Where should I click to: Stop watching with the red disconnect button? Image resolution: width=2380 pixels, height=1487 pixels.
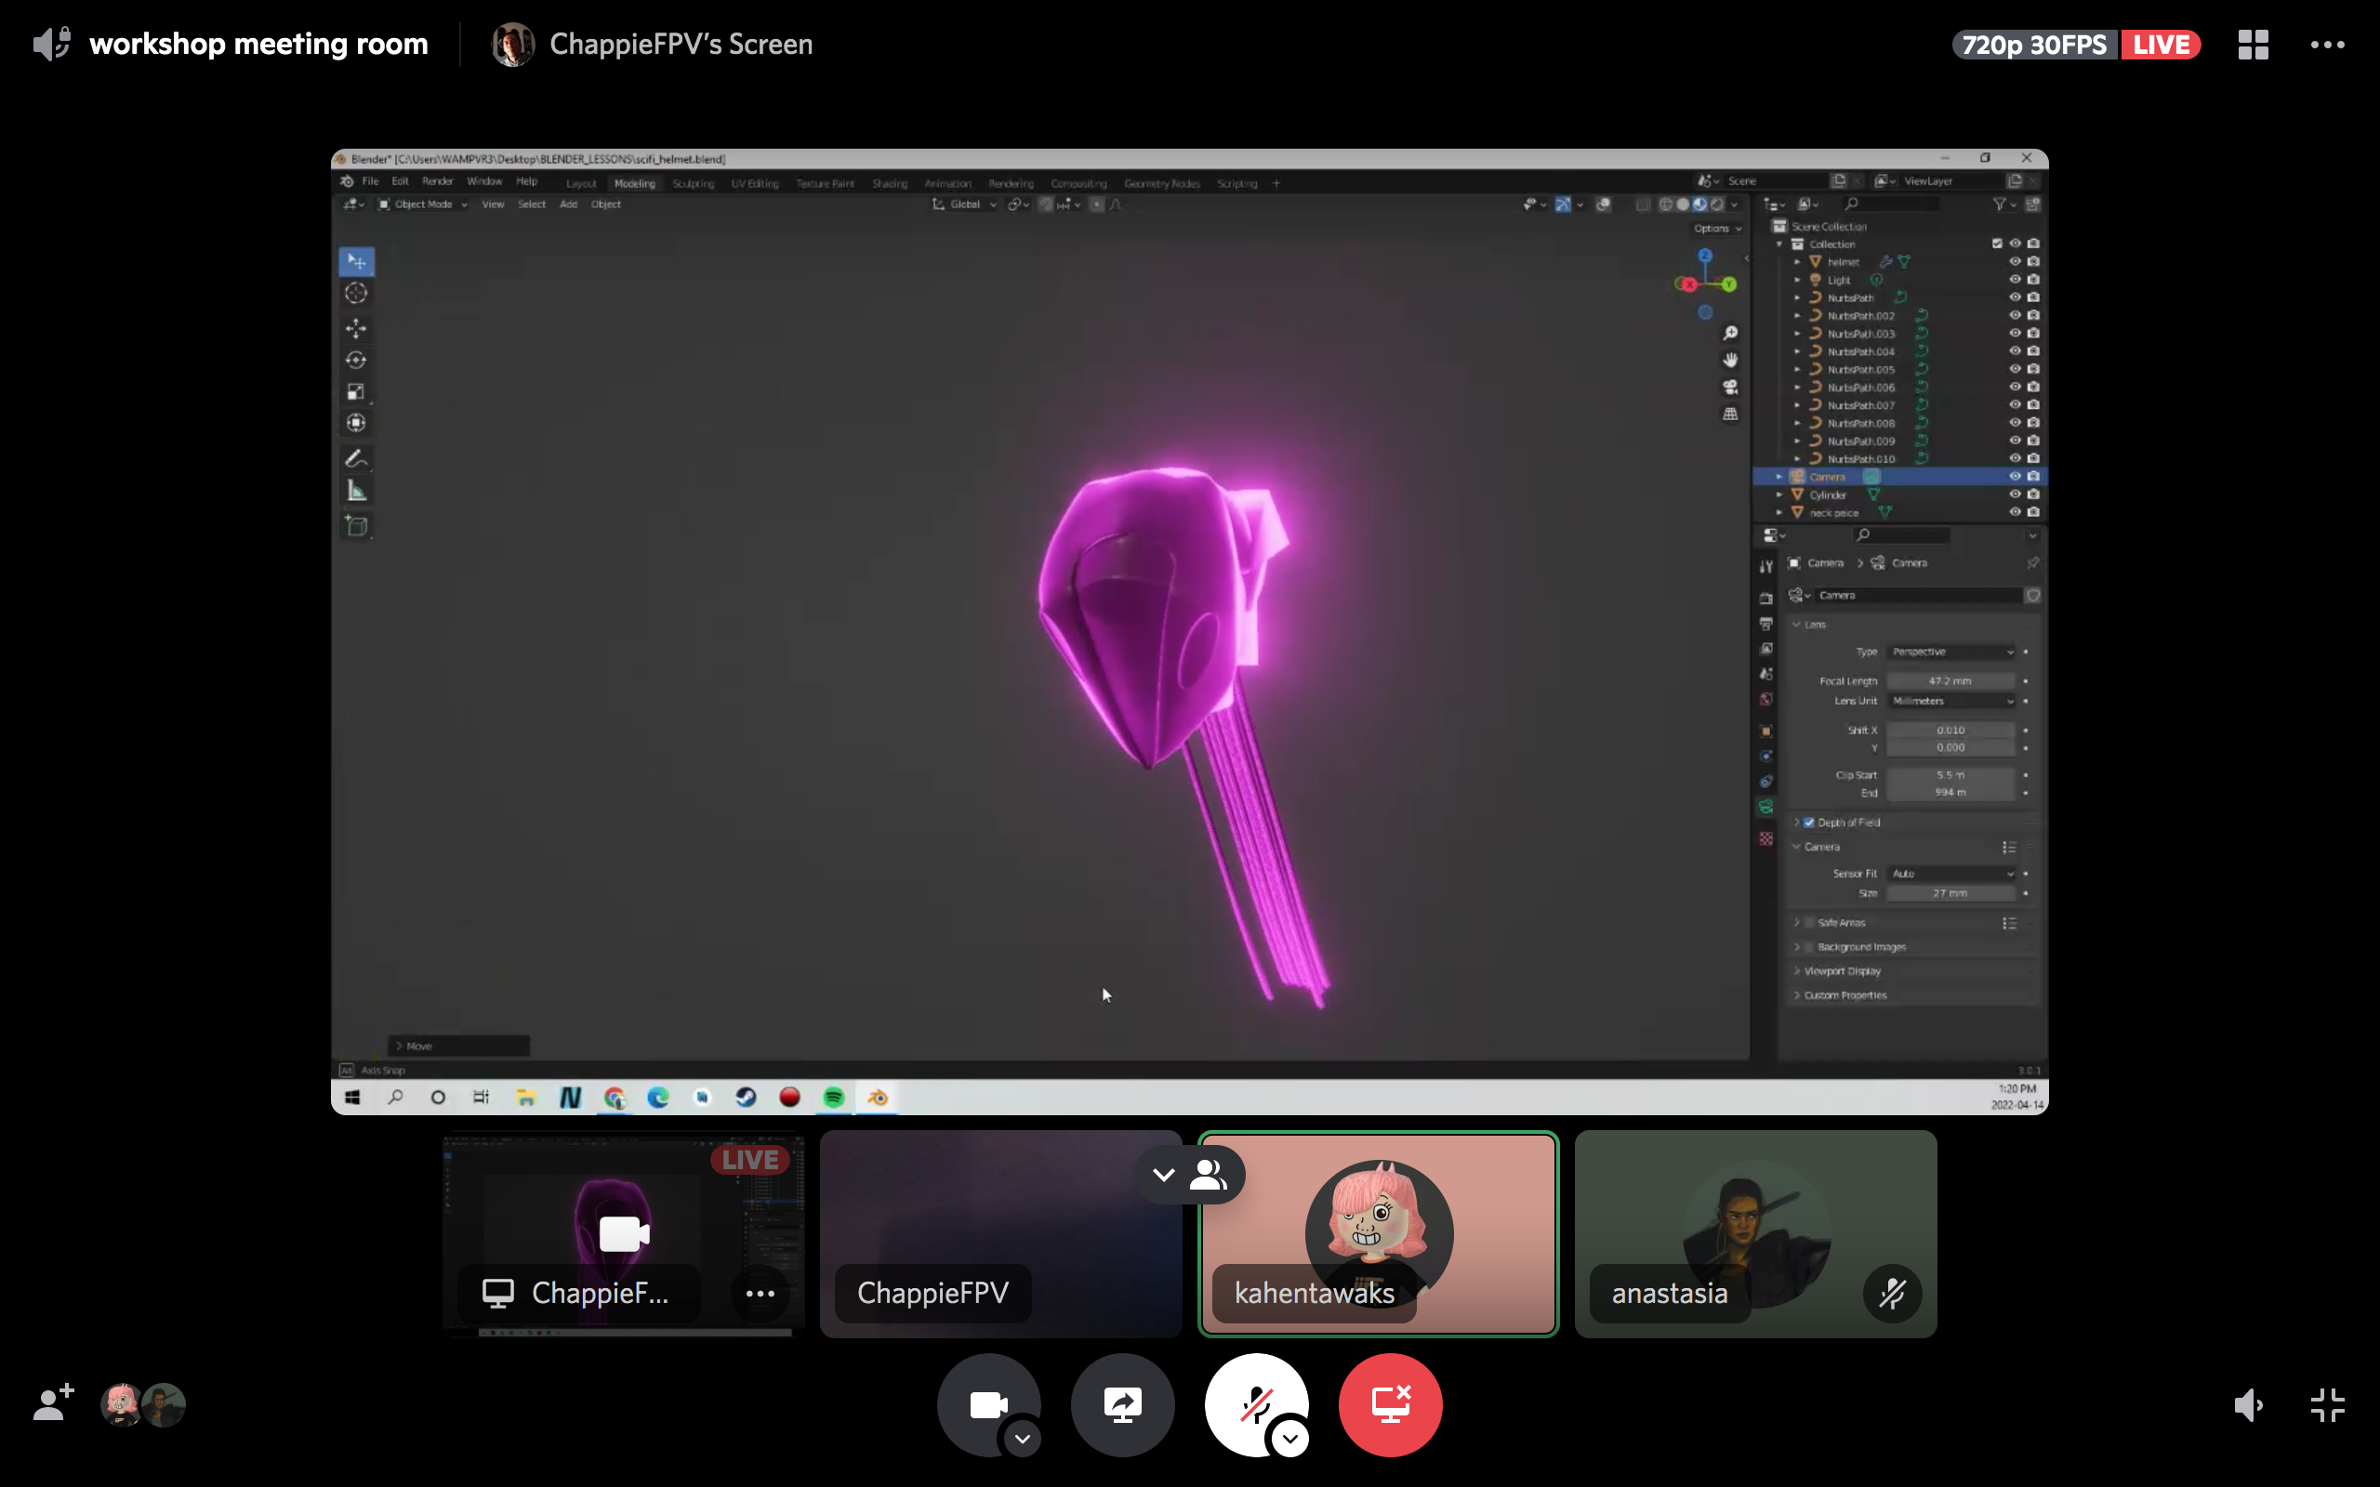click(1390, 1404)
